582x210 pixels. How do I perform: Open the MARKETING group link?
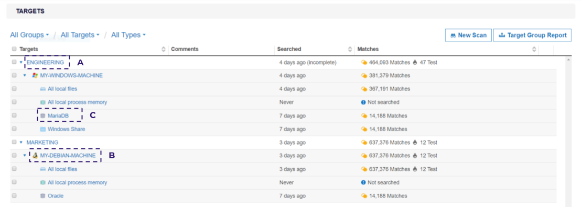42,142
